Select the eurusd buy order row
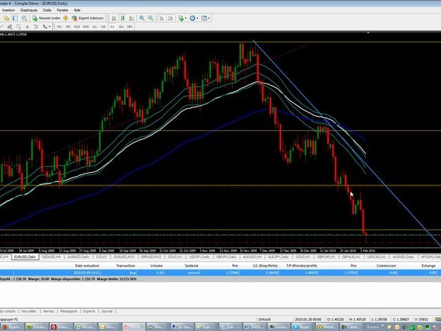The image size is (441, 331). [x=220, y=272]
